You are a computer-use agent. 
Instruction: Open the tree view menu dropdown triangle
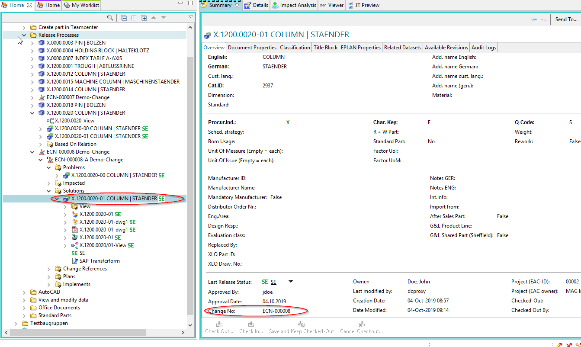click(191, 17)
